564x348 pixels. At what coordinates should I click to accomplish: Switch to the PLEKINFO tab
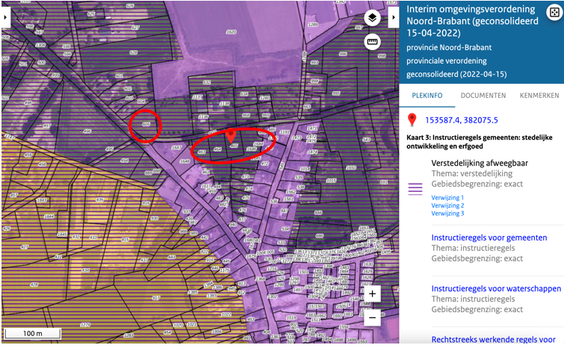pos(427,96)
